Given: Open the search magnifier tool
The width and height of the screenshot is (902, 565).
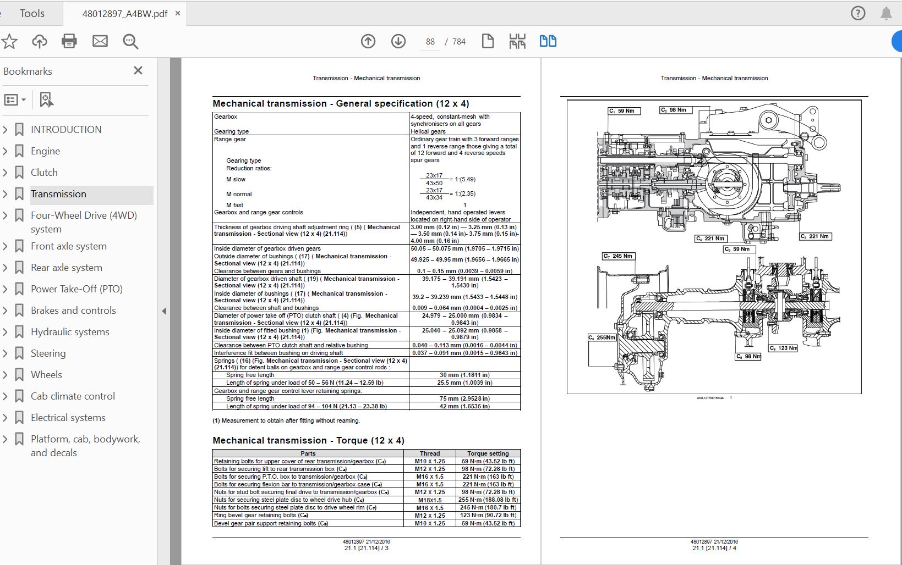Looking at the screenshot, I should pyautogui.click(x=130, y=41).
